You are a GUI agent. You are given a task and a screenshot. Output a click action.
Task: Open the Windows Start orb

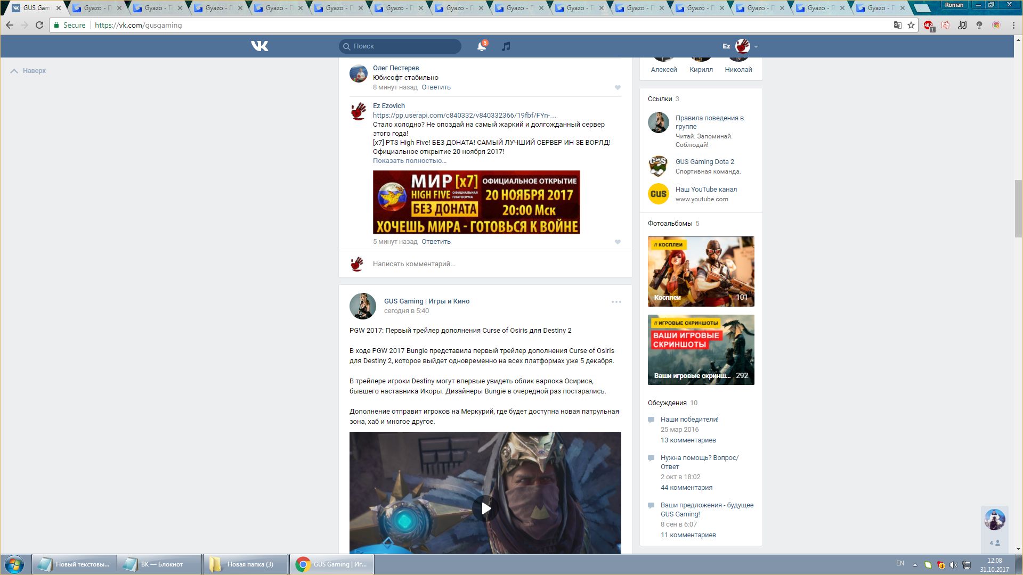tap(14, 564)
